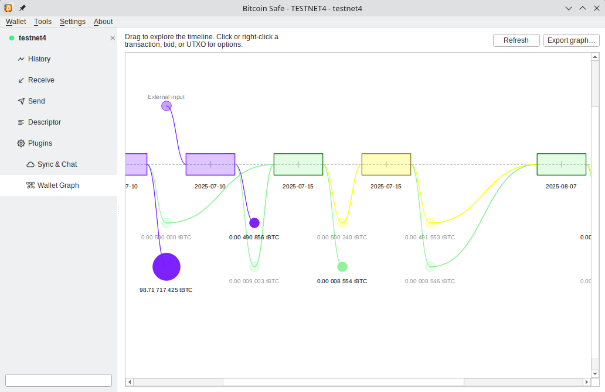Click the search input field in sidebar

pyautogui.click(x=59, y=380)
